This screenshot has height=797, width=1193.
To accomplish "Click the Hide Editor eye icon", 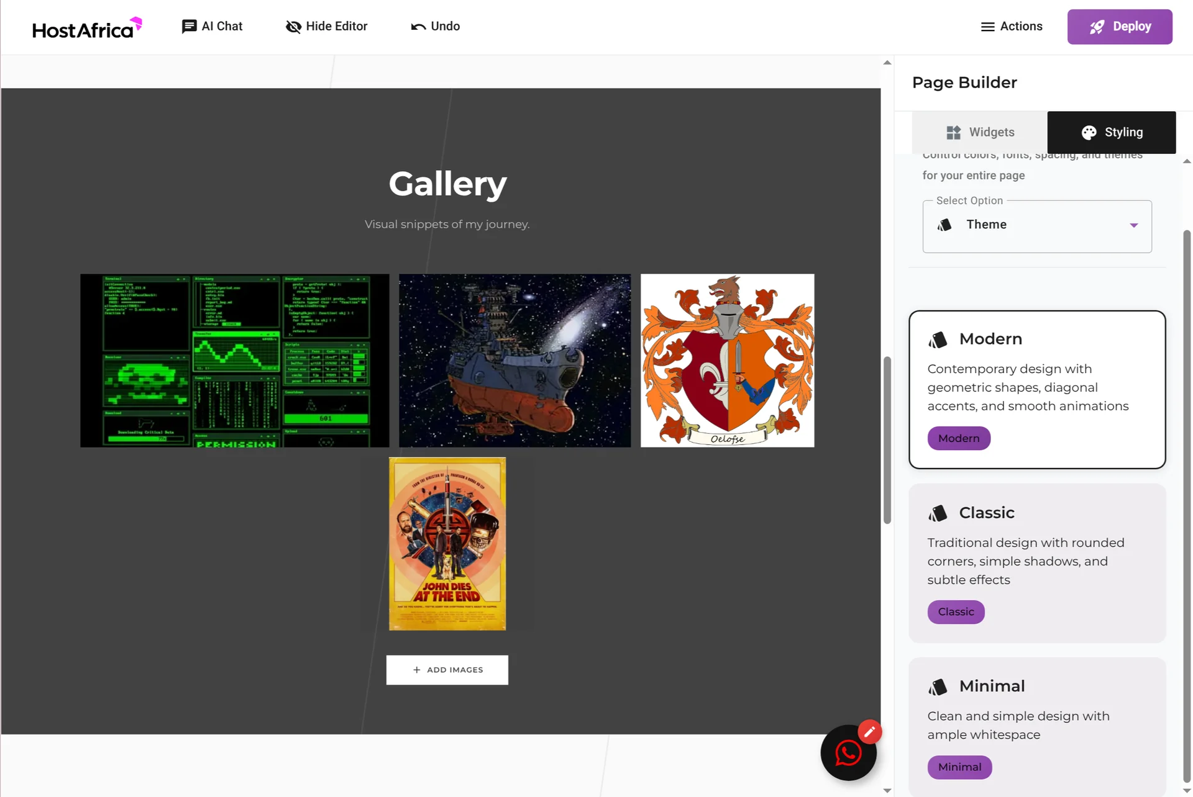I will (293, 27).
